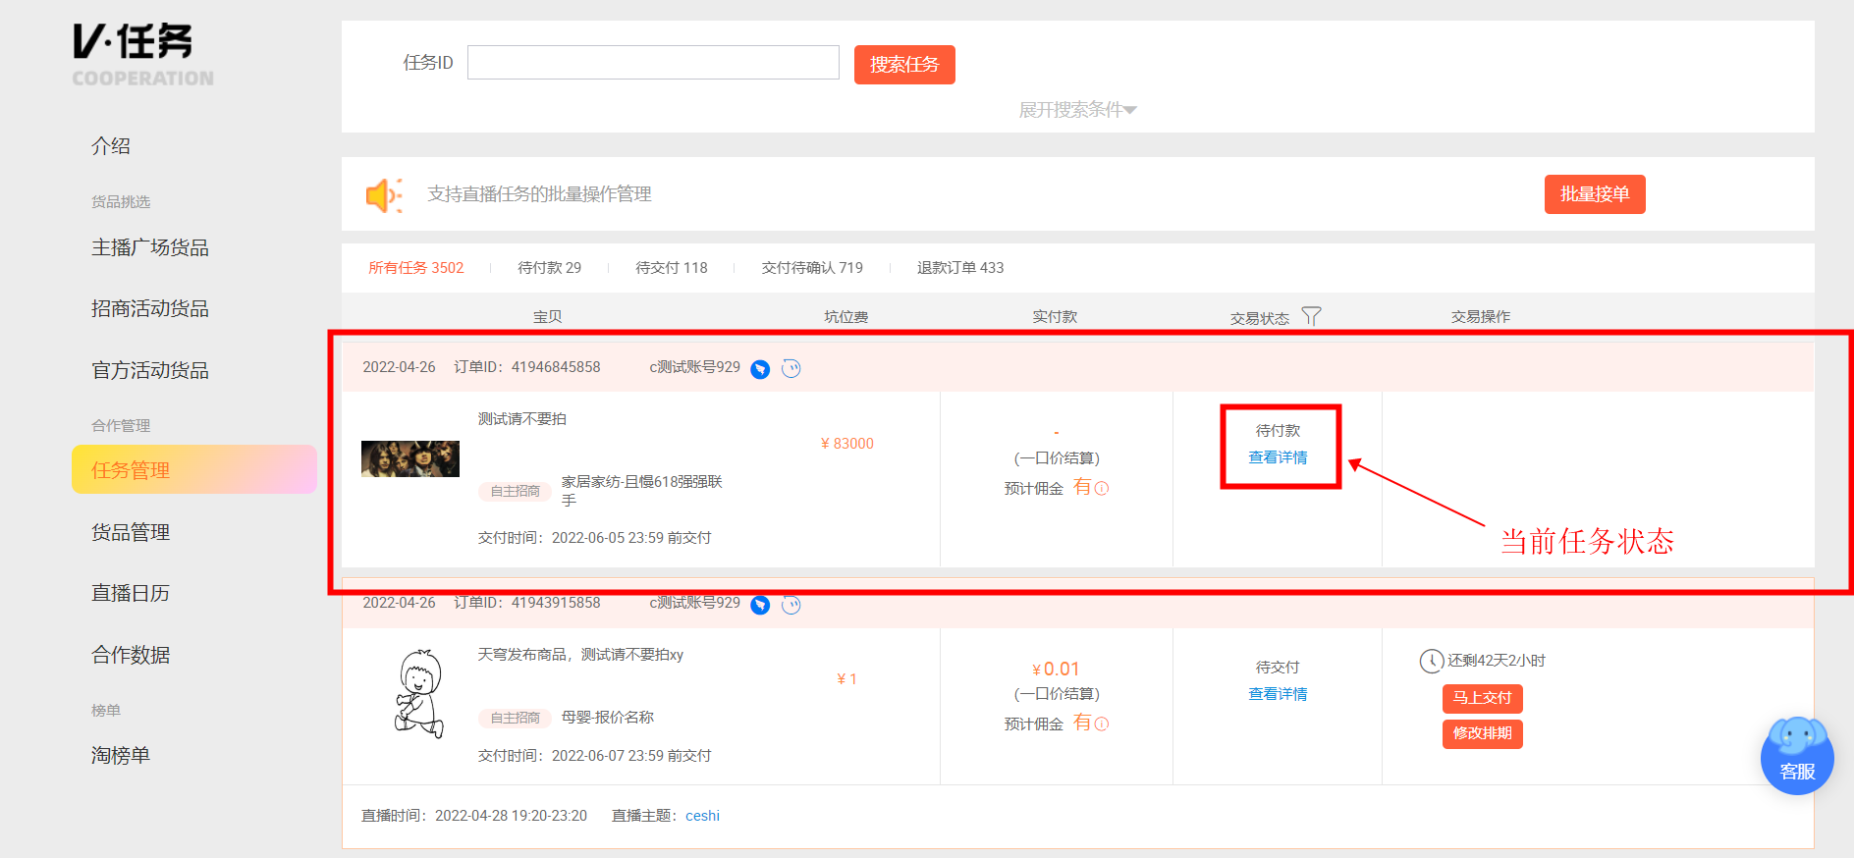Select the 退款订单 433 tab
This screenshot has width=1854, height=858.
pos(960,268)
